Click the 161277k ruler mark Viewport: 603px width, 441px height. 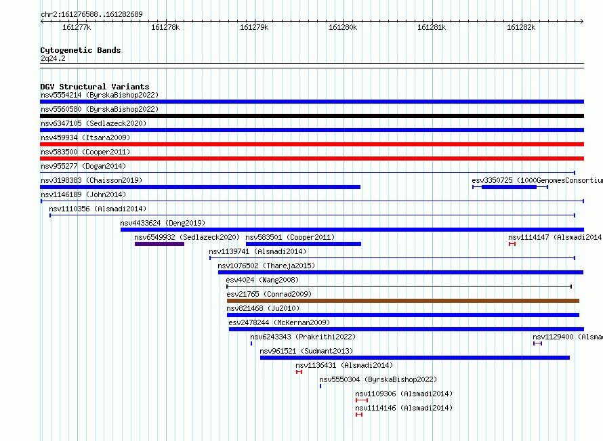click(77, 27)
